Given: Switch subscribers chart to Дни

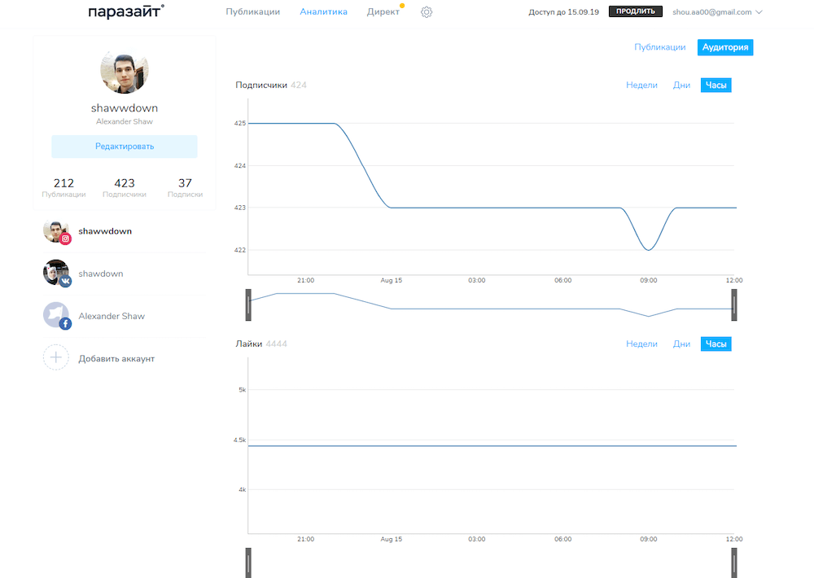Looking at the screenshot, I should pos(681,85).
